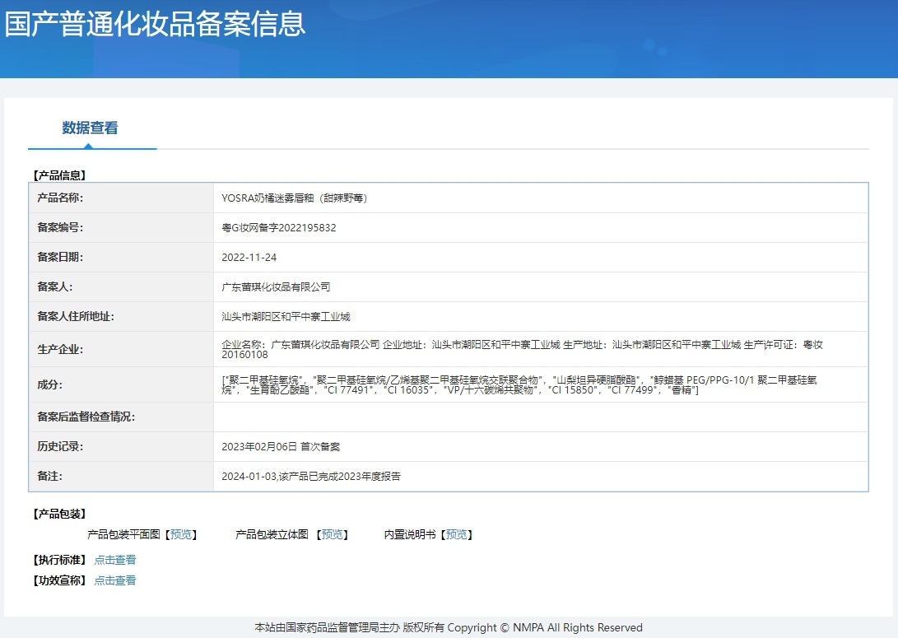This screenshot has width=898, height=638.
Task: Click the 国产普通化妆品备案信息 page title
Action: coord(155,24)
